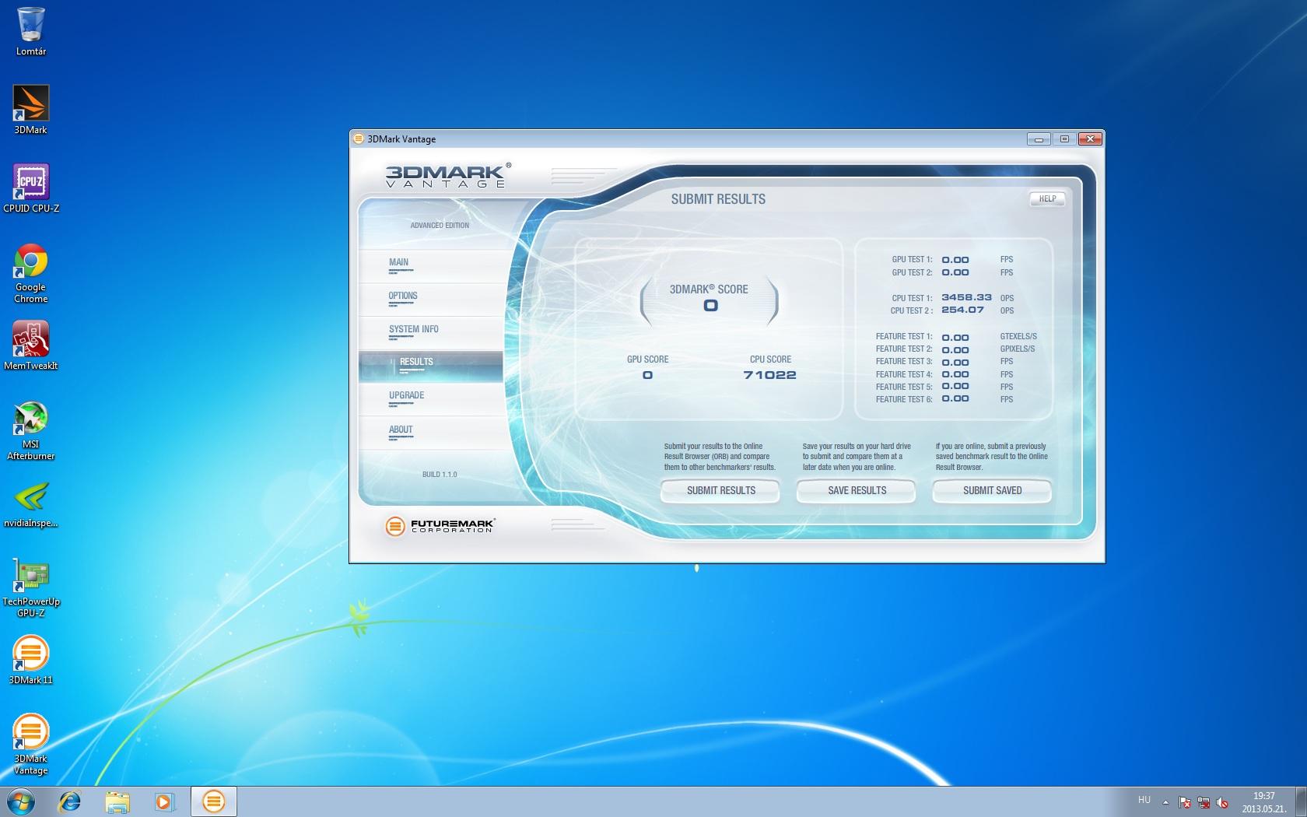Click the 3DMark Vantage logo
Image resolution: width=1307 pixels, height=817 pixels.
448,175
